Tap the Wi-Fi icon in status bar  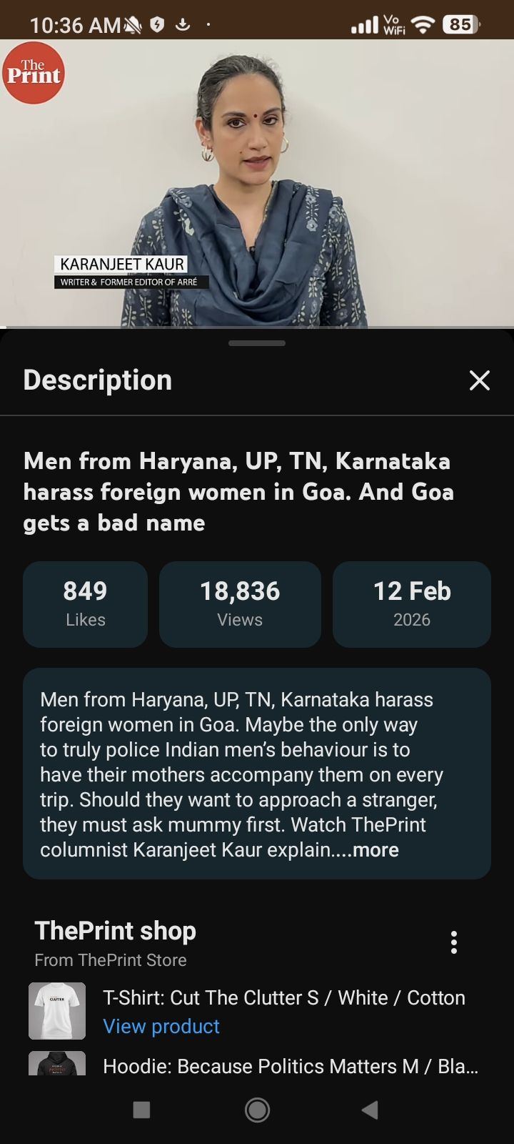[424, 25]
